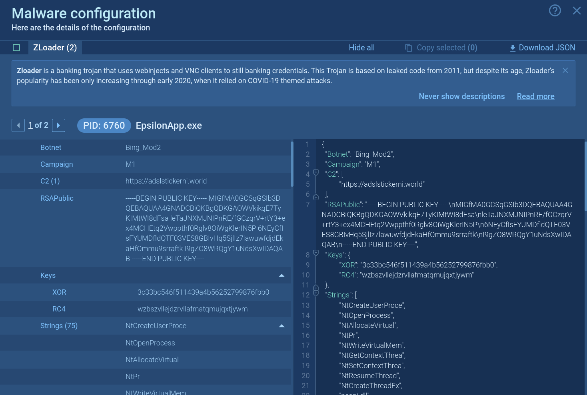Go to next configuration page arrow
The image size is (587, 395).
pyautogui.click(x=58, y=126)
